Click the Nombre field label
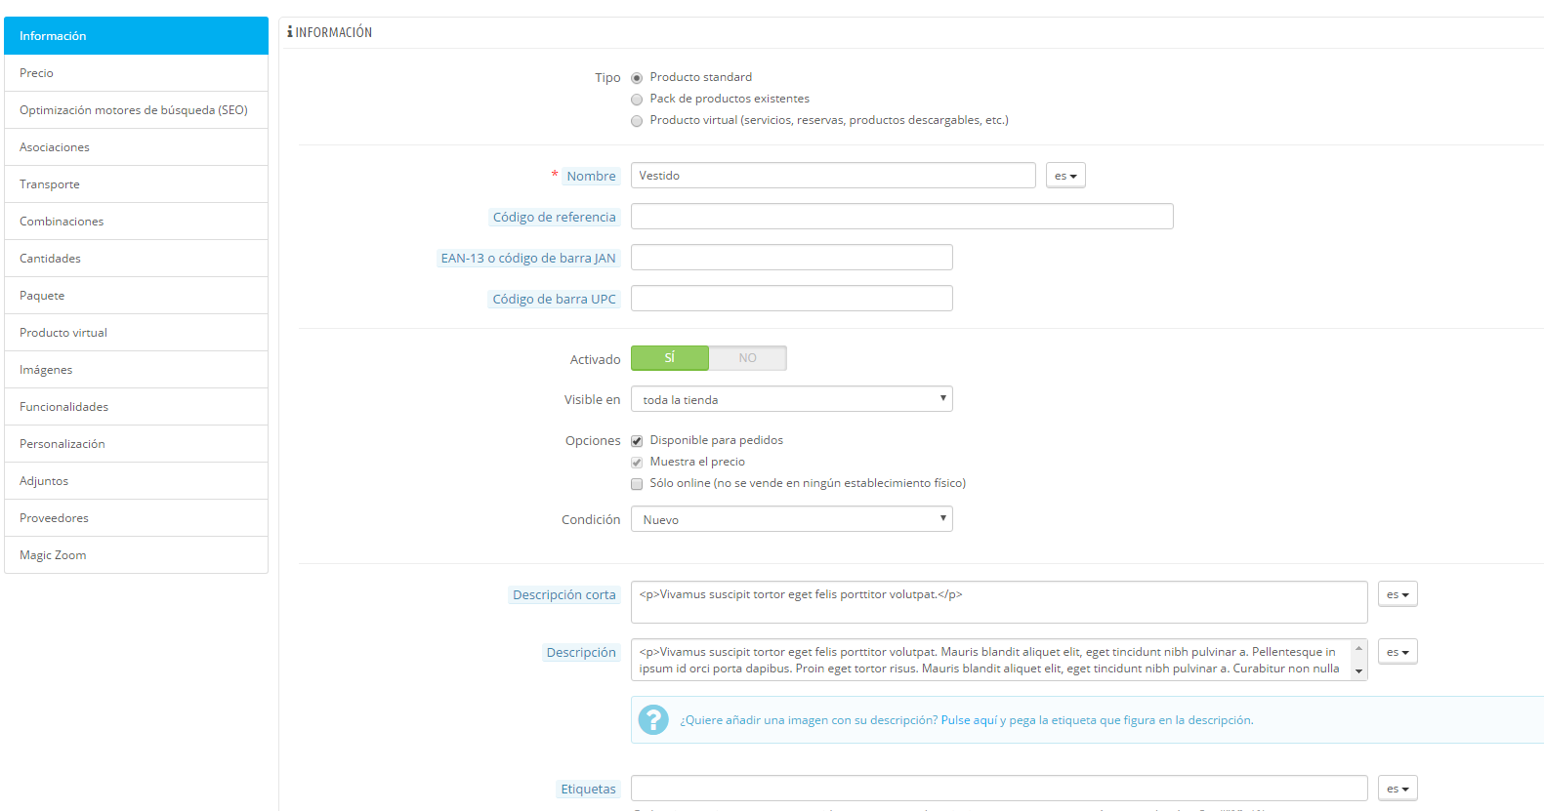Screen dimensions: 1544x811 pos(591,176)
